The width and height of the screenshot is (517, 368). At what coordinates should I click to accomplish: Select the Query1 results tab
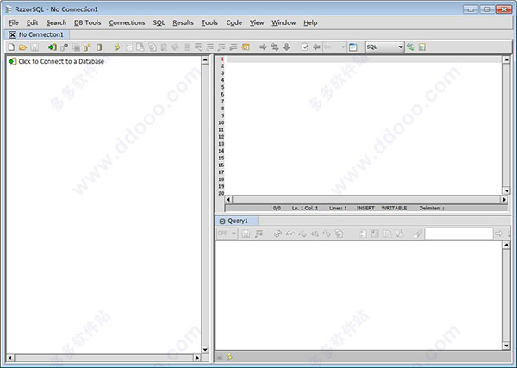point(238,221)
